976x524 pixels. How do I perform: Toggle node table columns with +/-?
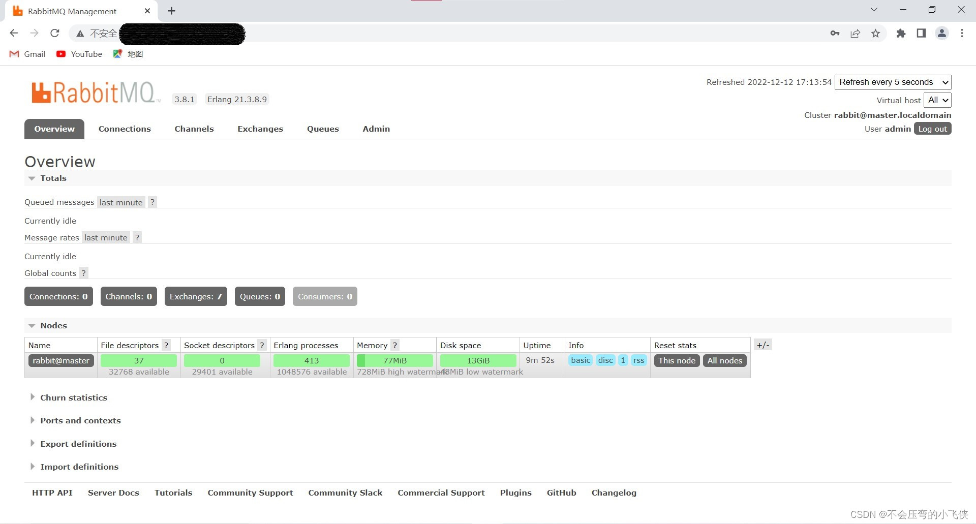click(763, 345)
